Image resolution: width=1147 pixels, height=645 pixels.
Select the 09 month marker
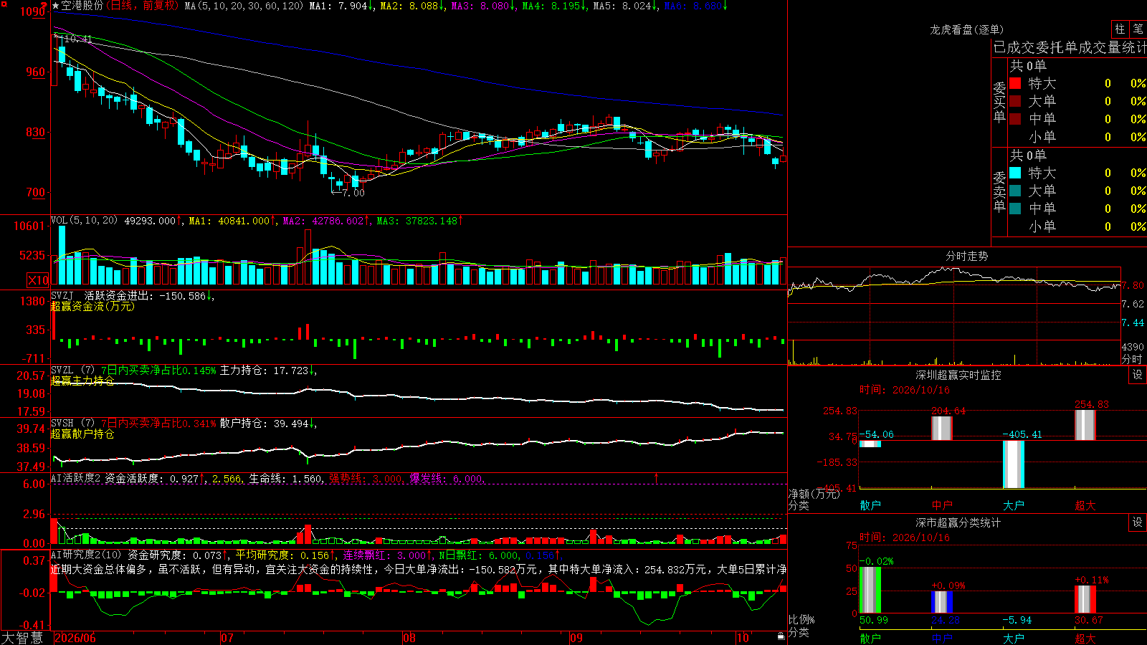click(576, 638)
